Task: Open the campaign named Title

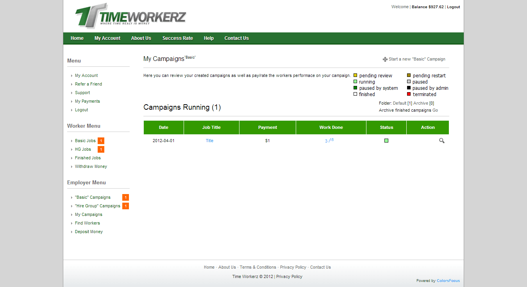Action: tap(209, 141)
